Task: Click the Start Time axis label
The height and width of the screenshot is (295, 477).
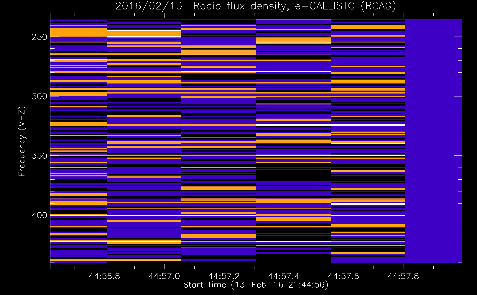Action: (256, 285)
